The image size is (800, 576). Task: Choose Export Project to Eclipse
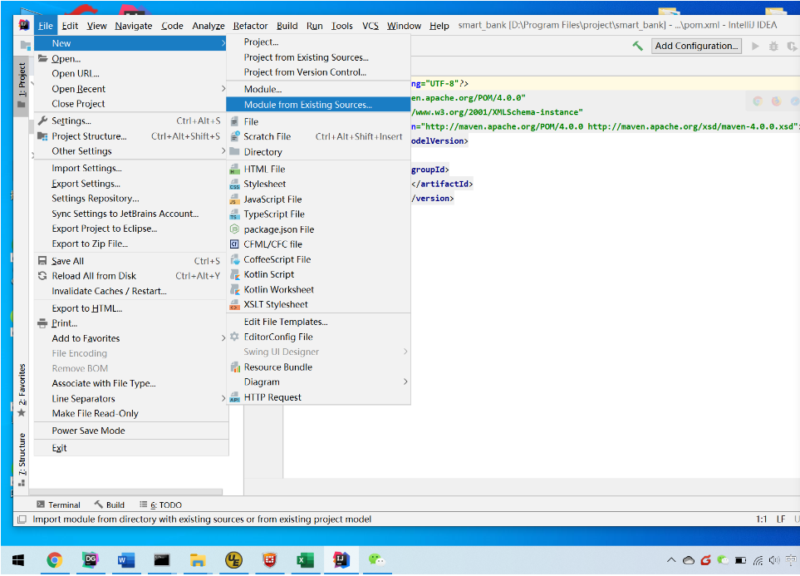click(x=131, y=229)
